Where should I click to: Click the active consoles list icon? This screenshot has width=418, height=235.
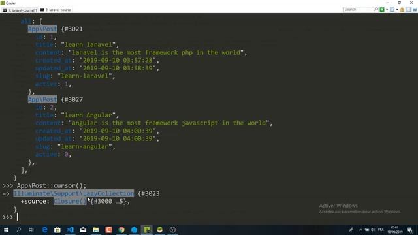pos(392,10)
